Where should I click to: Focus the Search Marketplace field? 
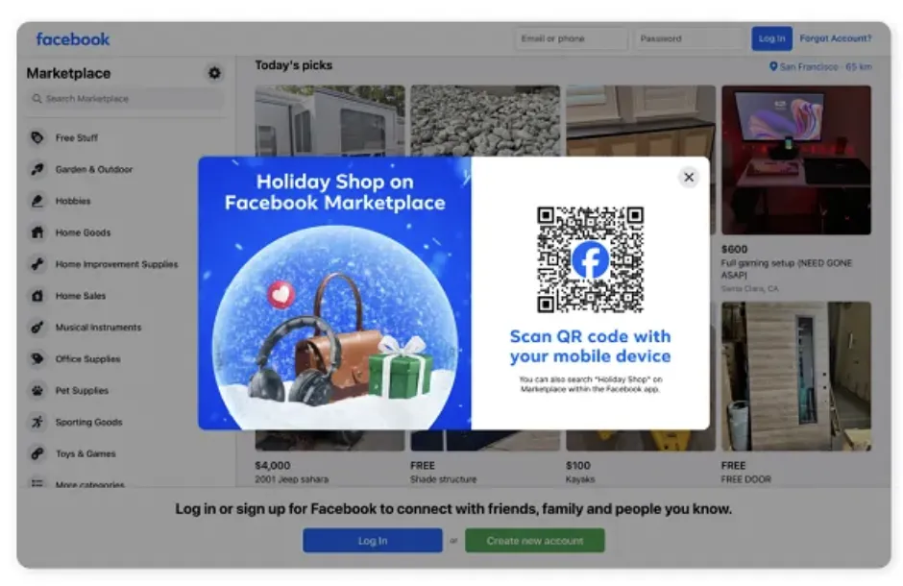click(123, 99)
